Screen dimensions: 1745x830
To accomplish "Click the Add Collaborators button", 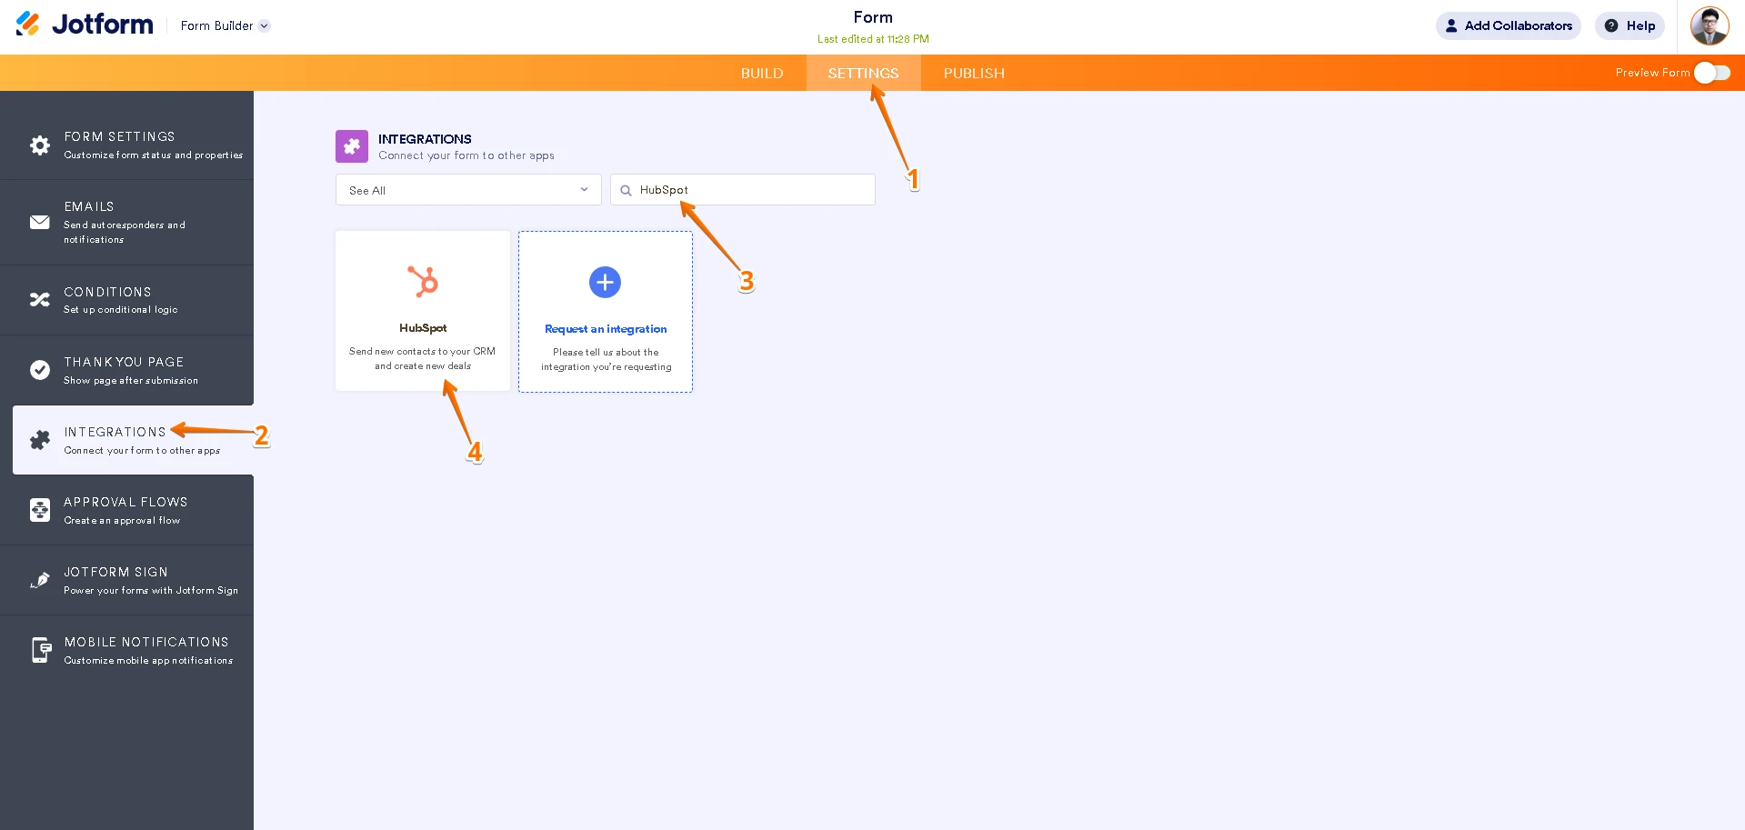I will (x=1508, y=25).
